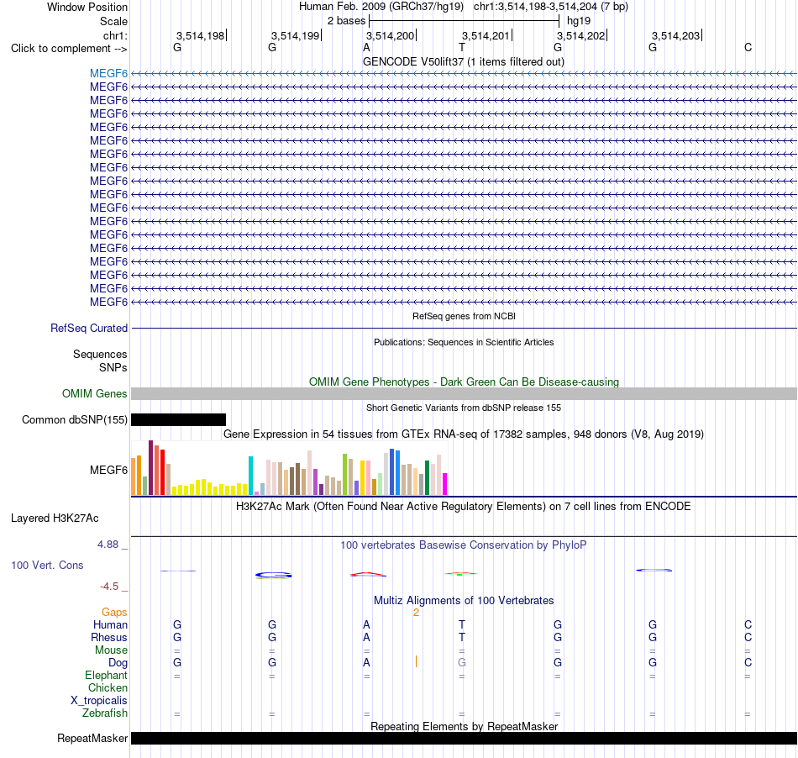
Task: Click the Chicken species label
Action: (108, 687)
